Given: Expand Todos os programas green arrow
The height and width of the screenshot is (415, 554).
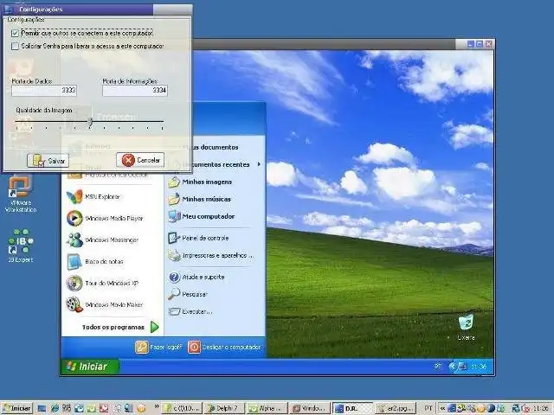Looking at the screenshot, I should [154, 327].
